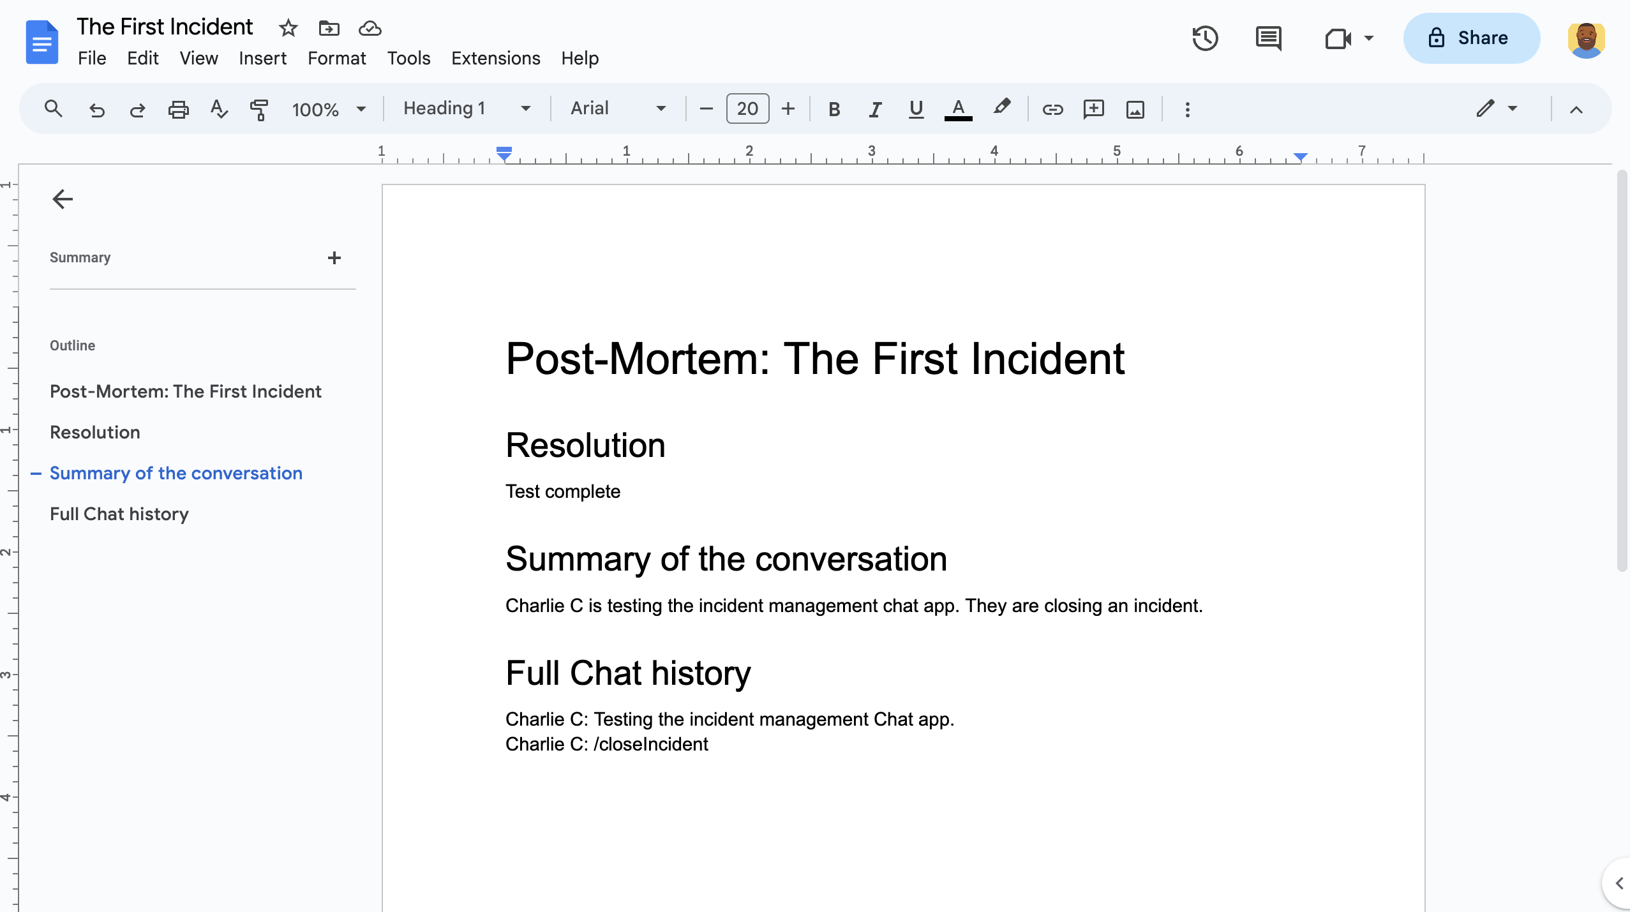
Task: Click the Spelling and grammar check icon
Action: click(218, 108)
